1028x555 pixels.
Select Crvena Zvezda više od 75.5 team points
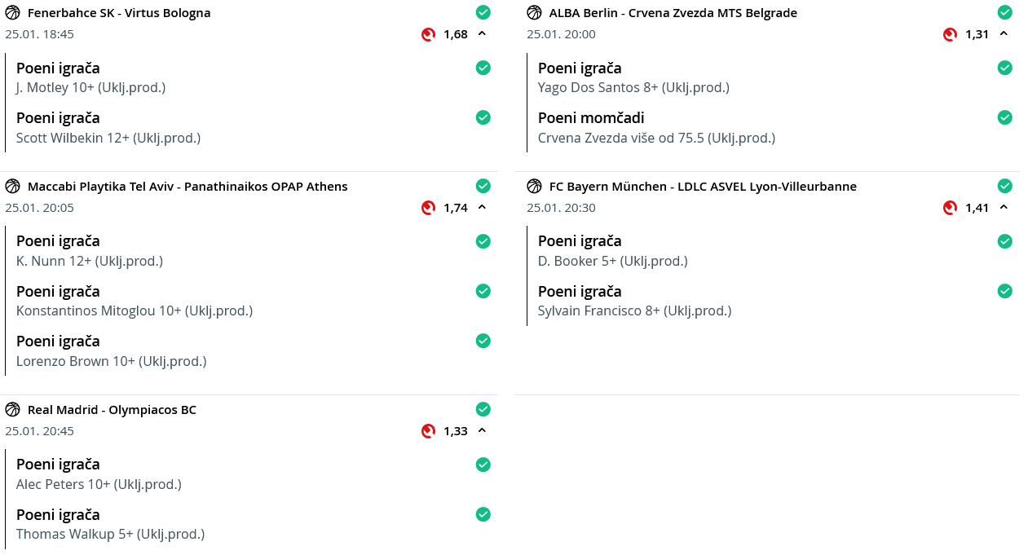[656, 138]
